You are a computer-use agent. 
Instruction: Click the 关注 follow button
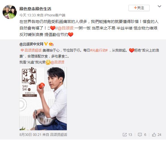pyautogui.click(x=139, y=8)
